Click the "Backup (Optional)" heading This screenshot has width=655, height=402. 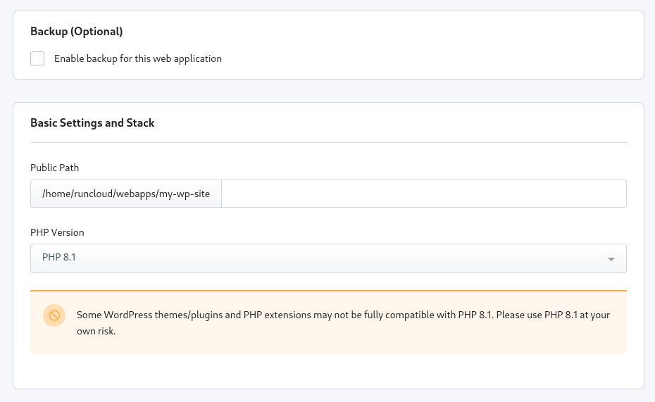[x=77, y=32]
